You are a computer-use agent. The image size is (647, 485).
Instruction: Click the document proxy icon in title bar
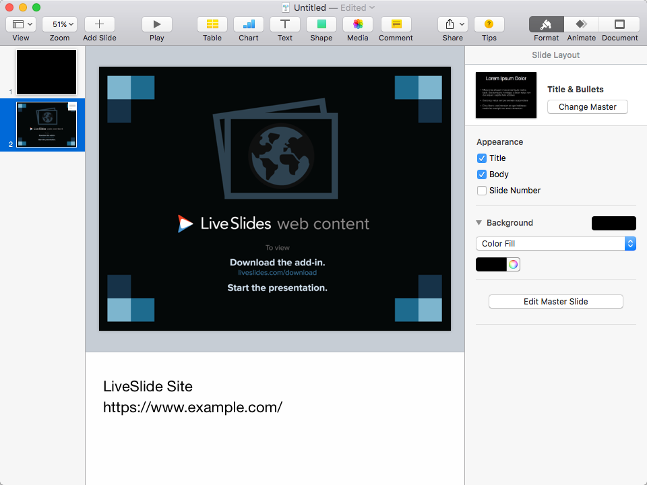point(286,7)
